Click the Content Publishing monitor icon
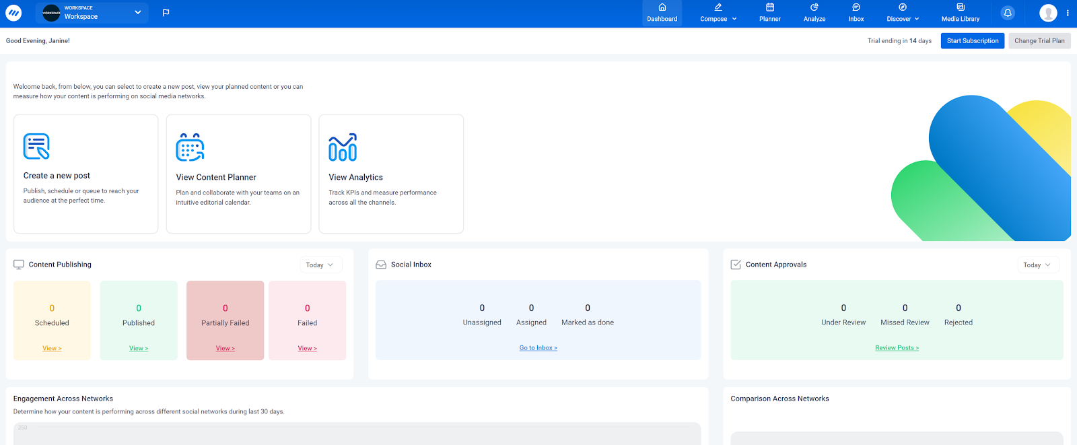 point(19,265)
